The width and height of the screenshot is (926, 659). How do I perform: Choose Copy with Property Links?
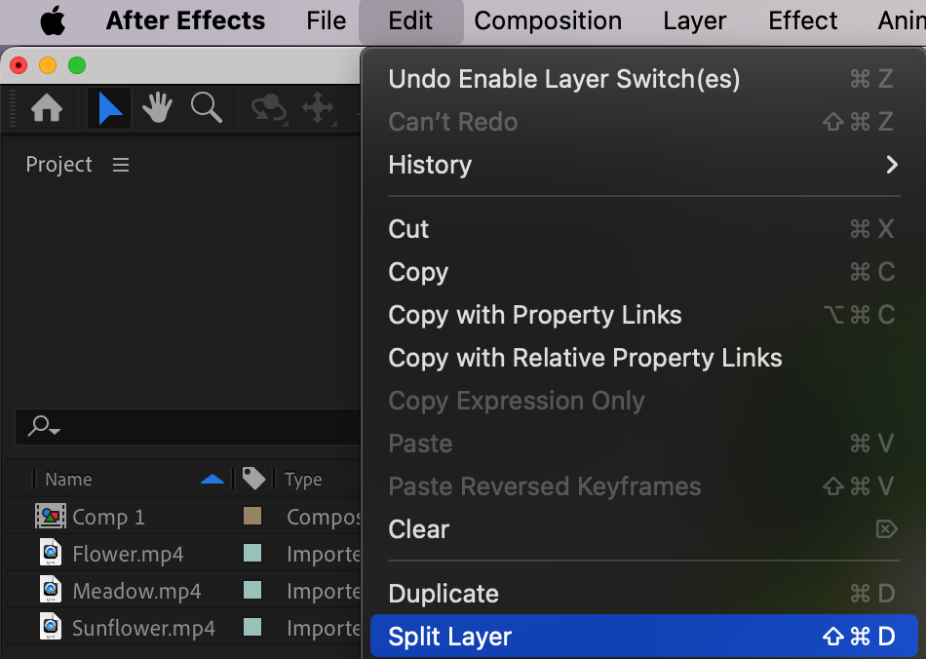[x=534, y=315]
